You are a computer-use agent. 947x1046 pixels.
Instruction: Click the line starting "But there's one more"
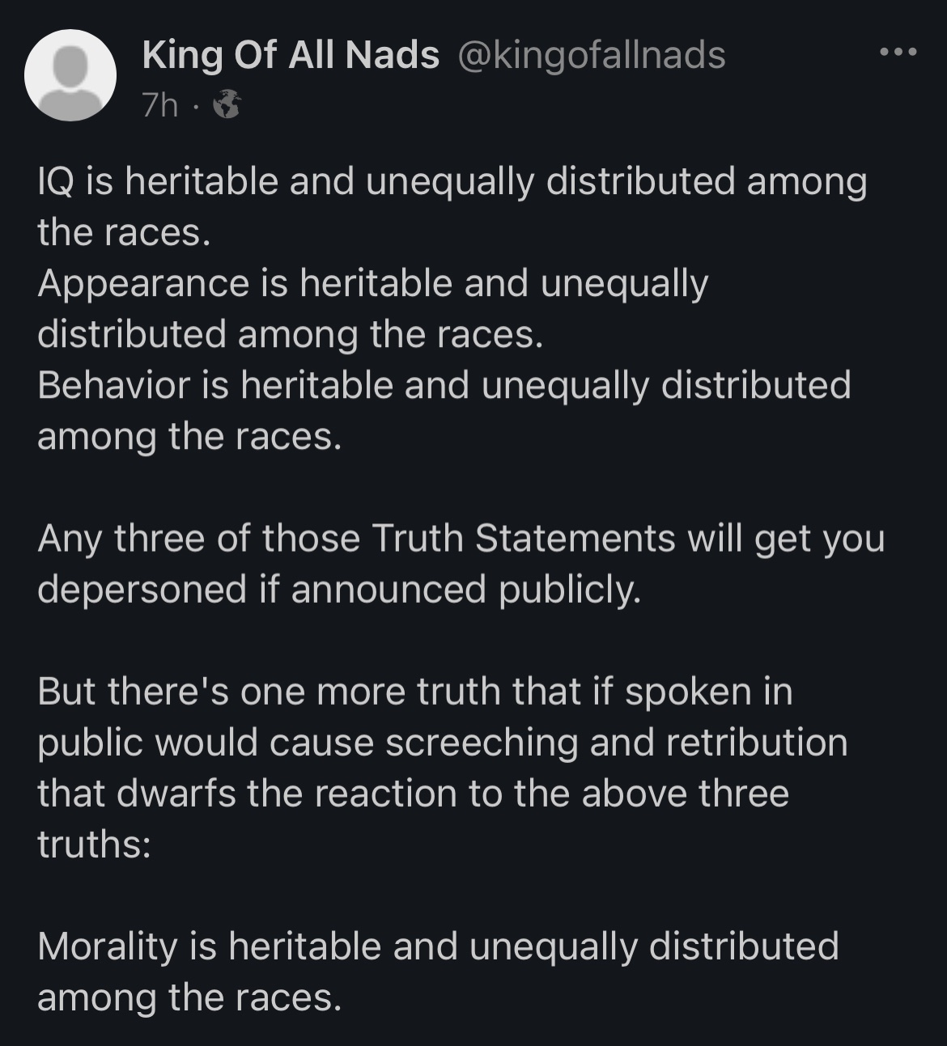pyautogui.click(x=414, y=692)
